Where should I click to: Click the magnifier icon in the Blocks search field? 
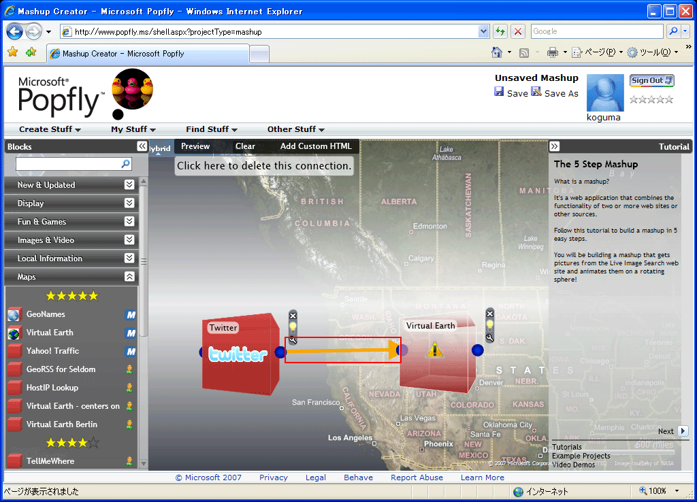(126, 164)
